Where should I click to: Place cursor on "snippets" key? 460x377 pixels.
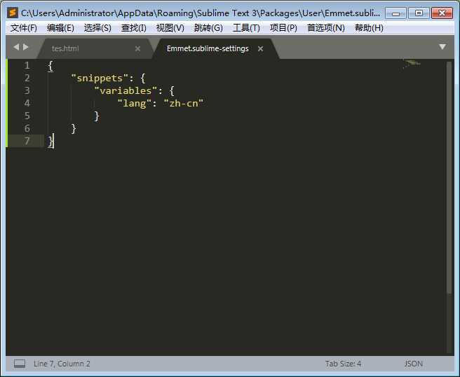tap(100, 78)
